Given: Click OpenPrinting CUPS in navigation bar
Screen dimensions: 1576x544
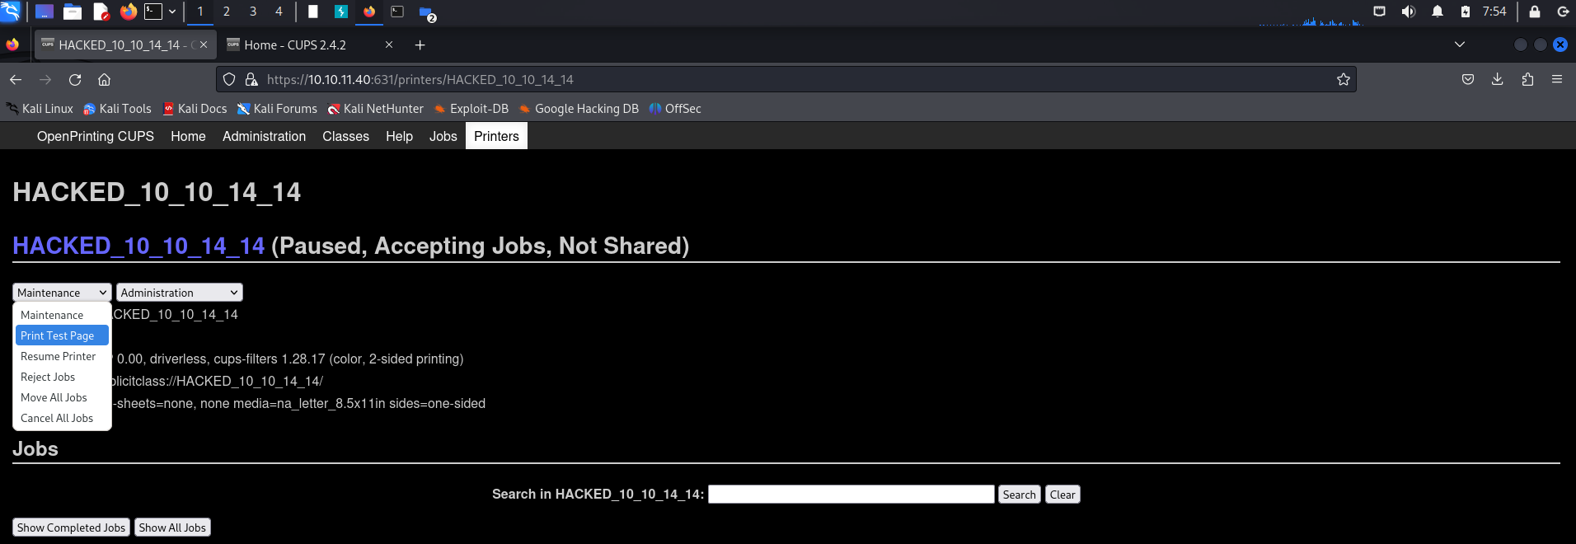Looking at the screenshot, I should coord(96,136).
